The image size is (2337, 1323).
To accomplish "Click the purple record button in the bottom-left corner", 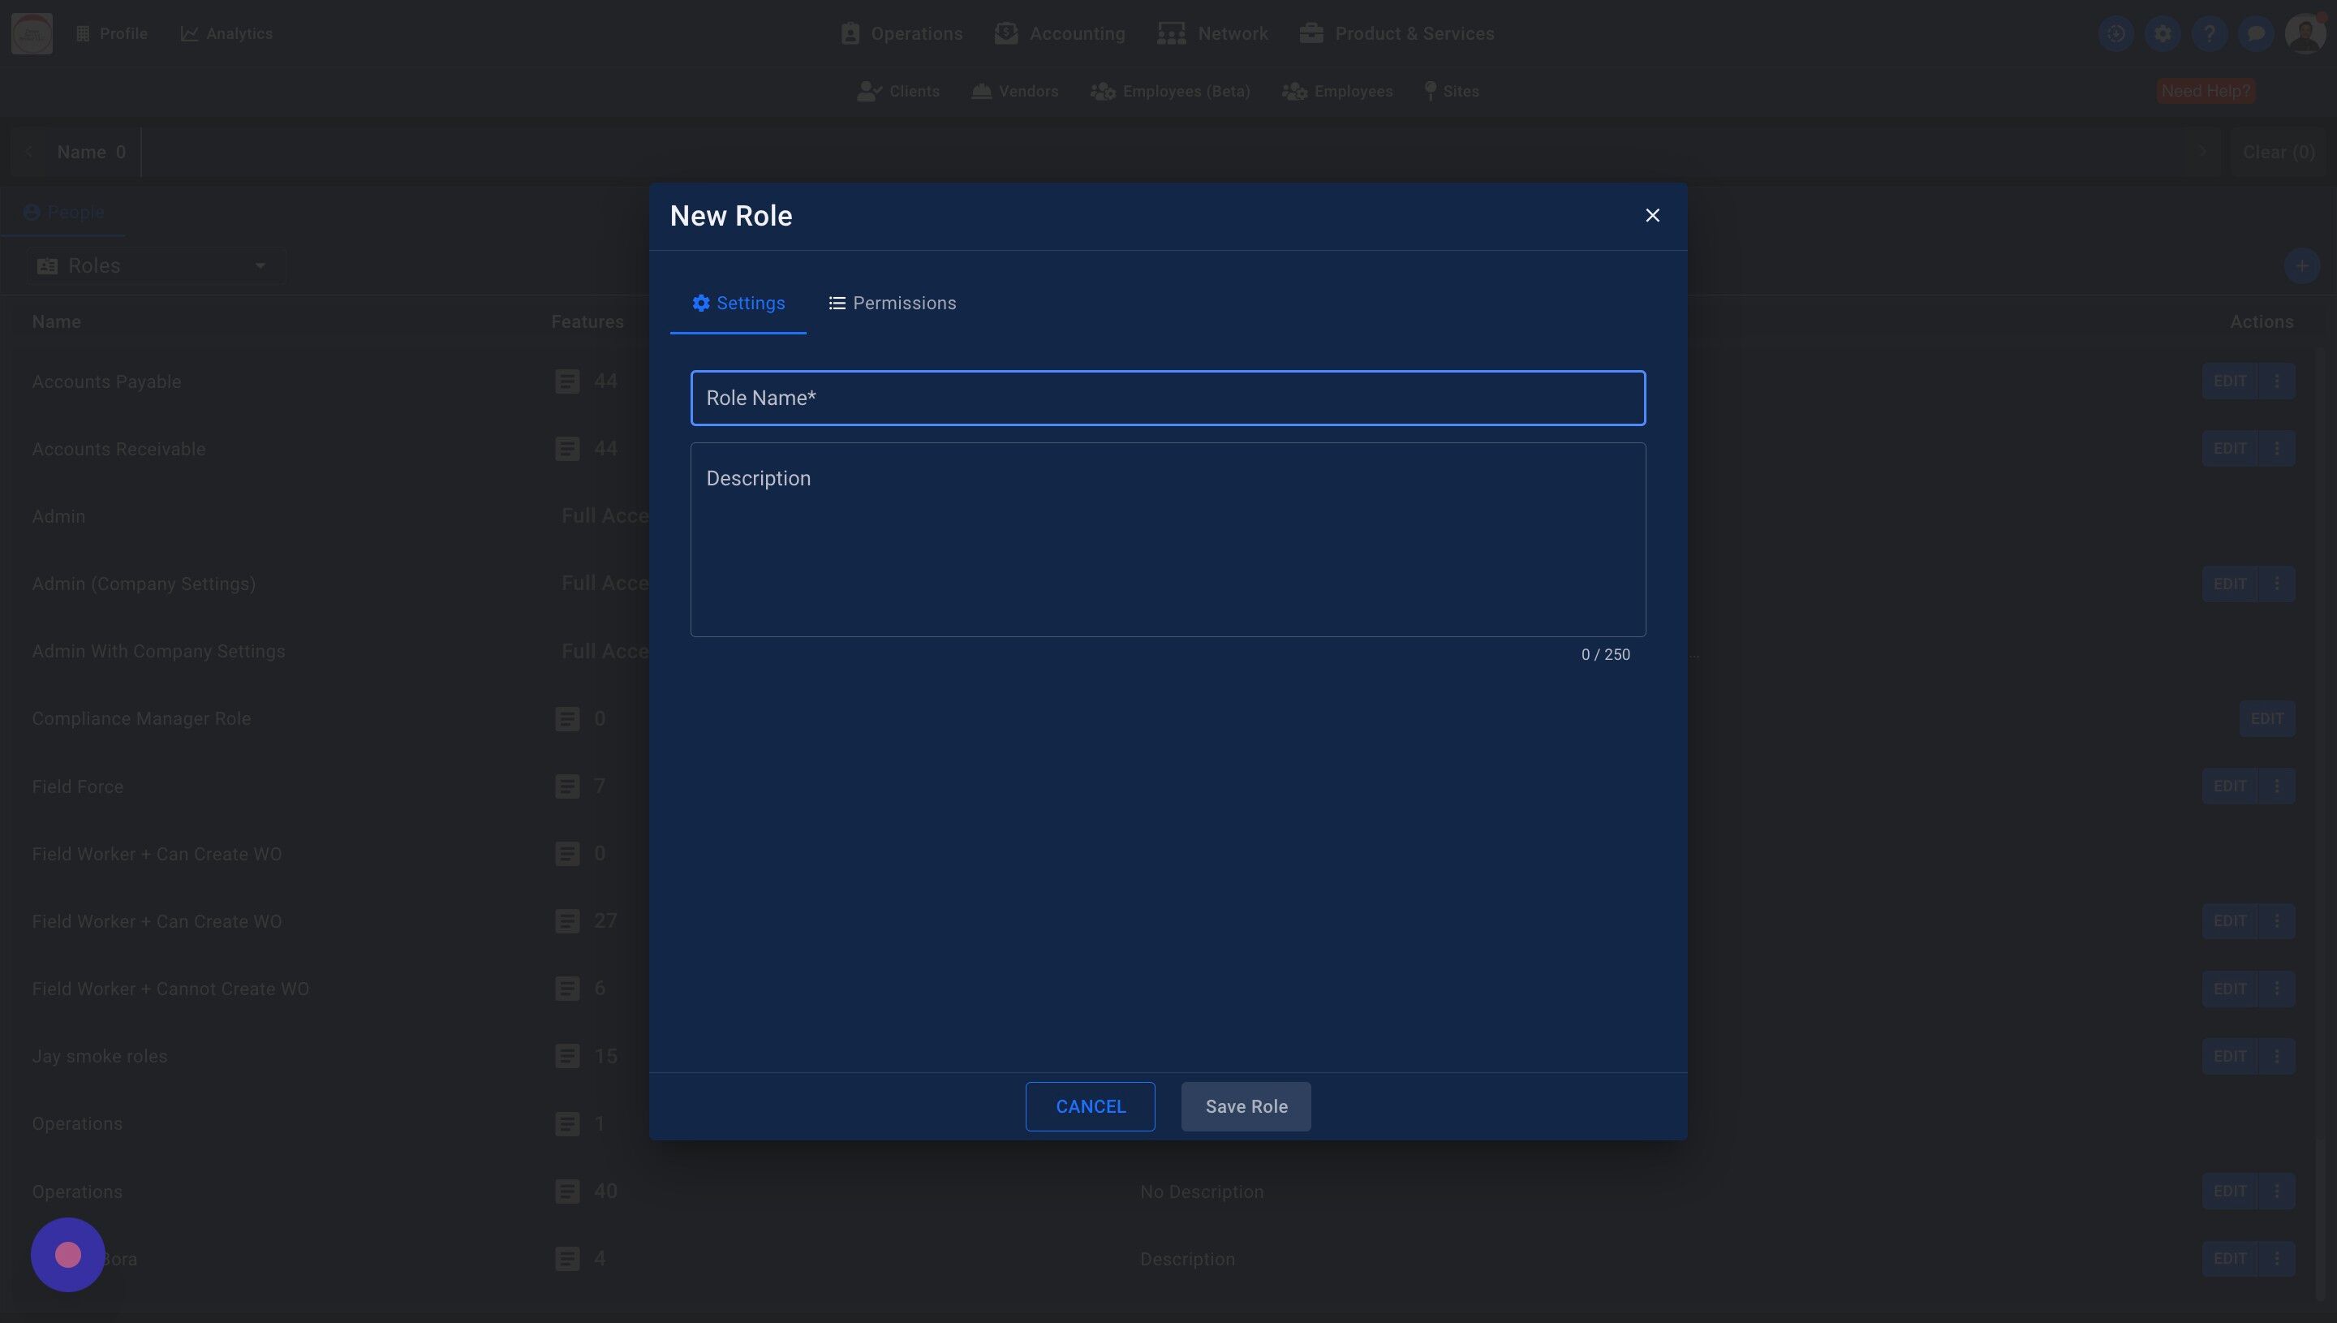I will (x=67, y=1255).
